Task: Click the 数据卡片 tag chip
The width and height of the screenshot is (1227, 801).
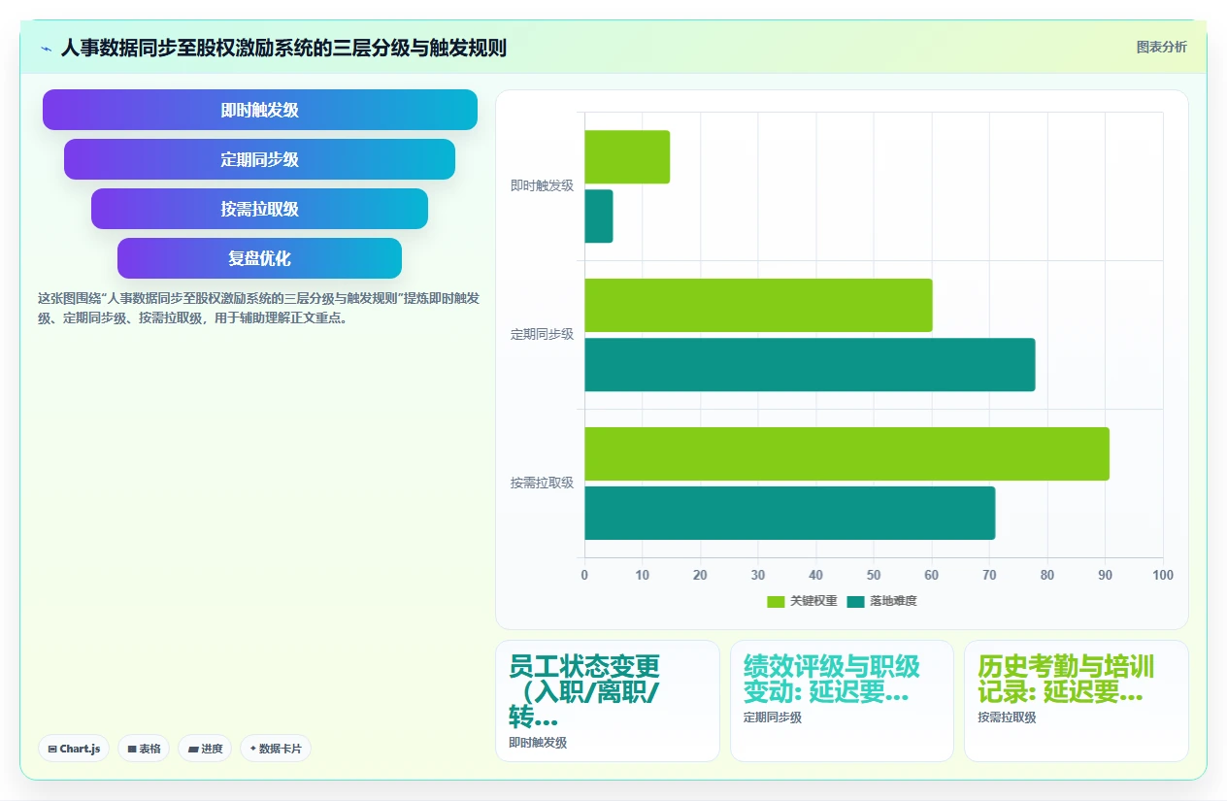Action: click(276, 749)
